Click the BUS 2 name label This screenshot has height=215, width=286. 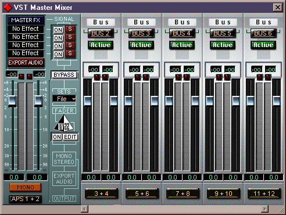point(101,33)
